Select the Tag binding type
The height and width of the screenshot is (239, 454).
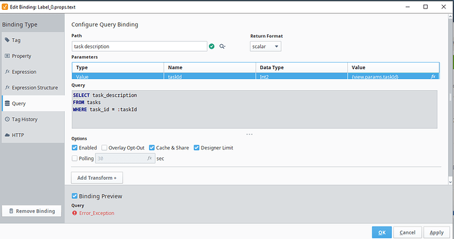[x=33, y=40]
